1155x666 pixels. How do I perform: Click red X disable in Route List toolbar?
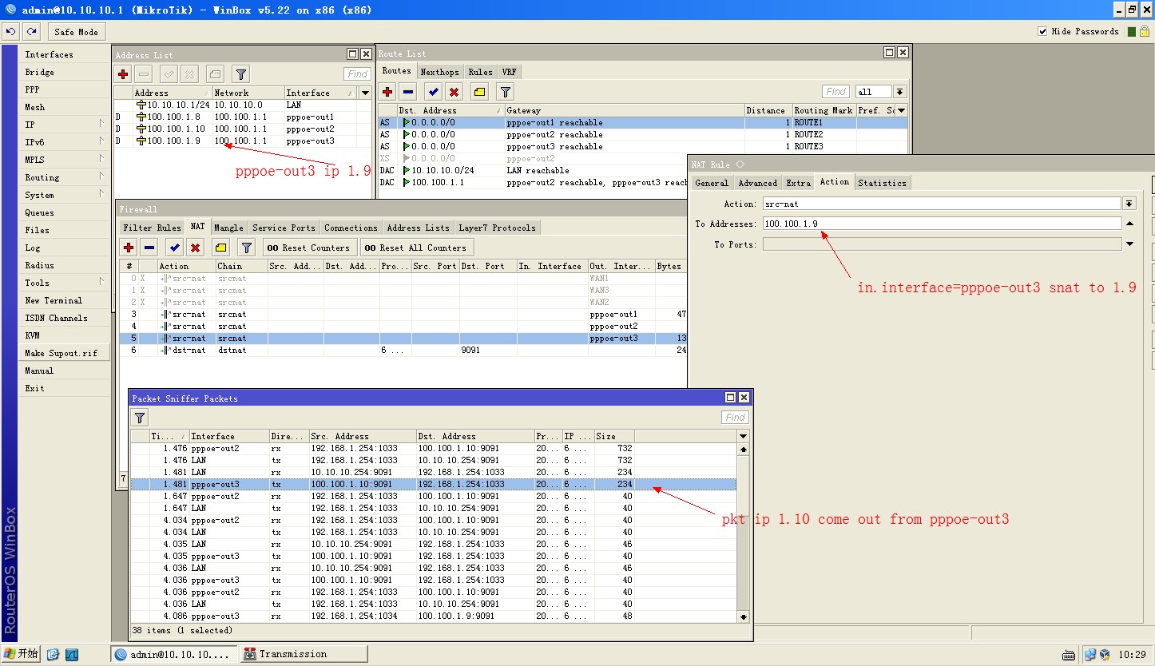[x=454, y=92]
